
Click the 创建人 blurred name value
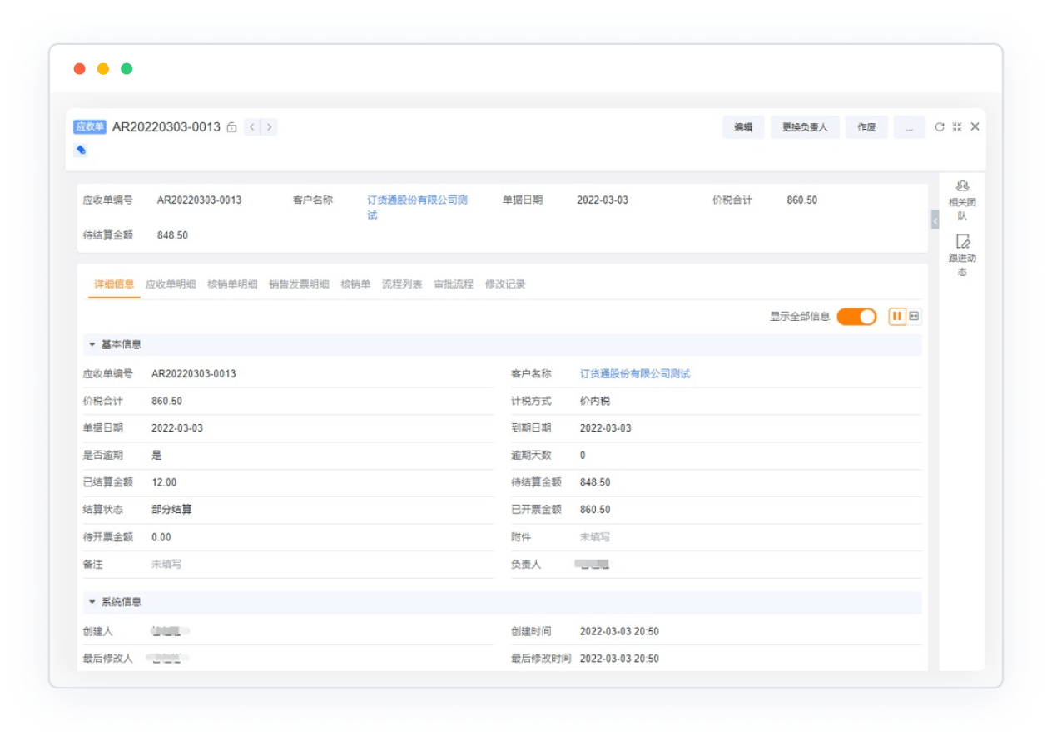click(x=170, y=632)
